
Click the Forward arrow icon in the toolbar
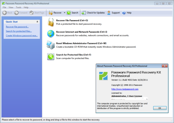click(x=16, y=13)
